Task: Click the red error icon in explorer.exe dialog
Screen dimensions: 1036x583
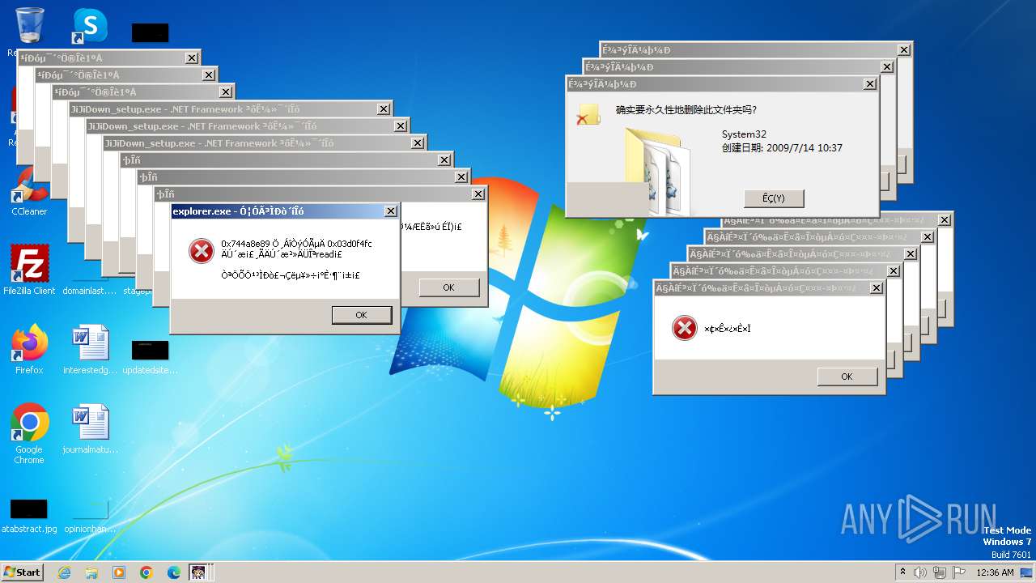Action: point(202,251)
